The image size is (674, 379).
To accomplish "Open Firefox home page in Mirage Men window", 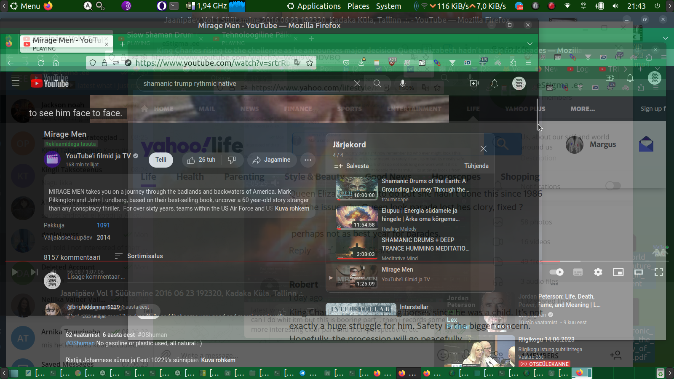I will 56,63.
